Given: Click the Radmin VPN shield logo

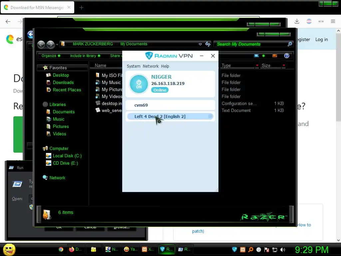Looking at the screenshot, I should [149, 56].
